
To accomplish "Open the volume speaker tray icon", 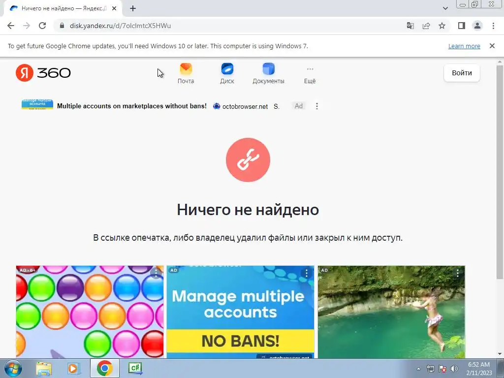I will pos(454,369).
